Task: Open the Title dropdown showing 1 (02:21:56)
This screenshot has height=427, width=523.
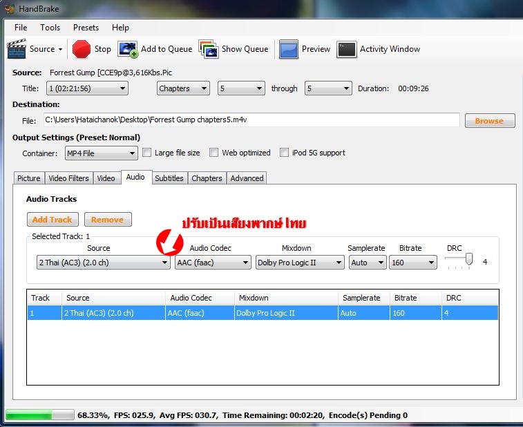Action: coord(87,88)
